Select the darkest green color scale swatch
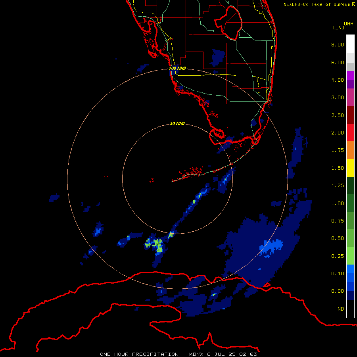 (x=350, y=185)
